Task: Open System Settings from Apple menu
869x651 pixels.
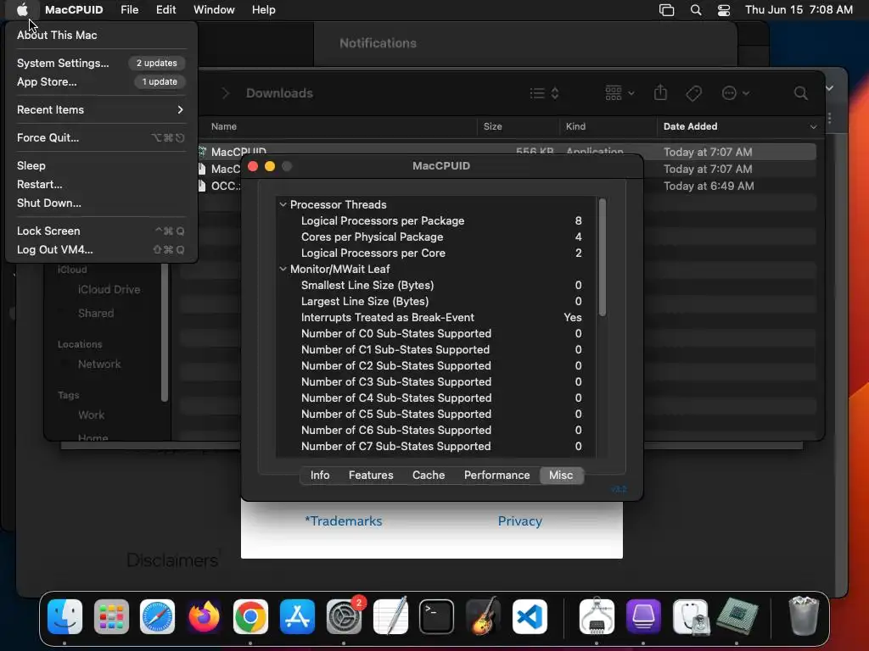Action: pos(101,63)
